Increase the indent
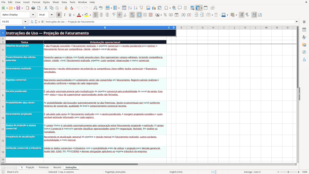The width and height of the screenshot is (309, 174). tap(196, 15)
